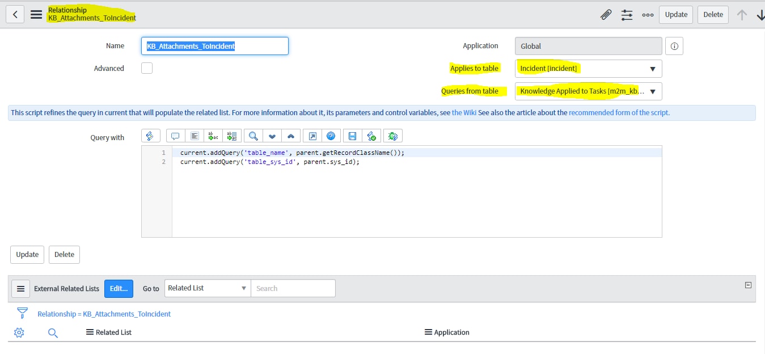Save the script using floppy disk icon
765x354 pixels.
[352, 136]
